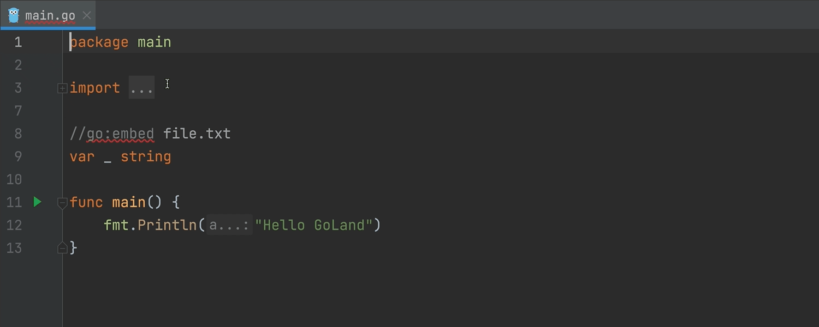This screenshot has width=819, height=327.
Task: Collapse the func main body using its fold marker
Action: [62, 203]
